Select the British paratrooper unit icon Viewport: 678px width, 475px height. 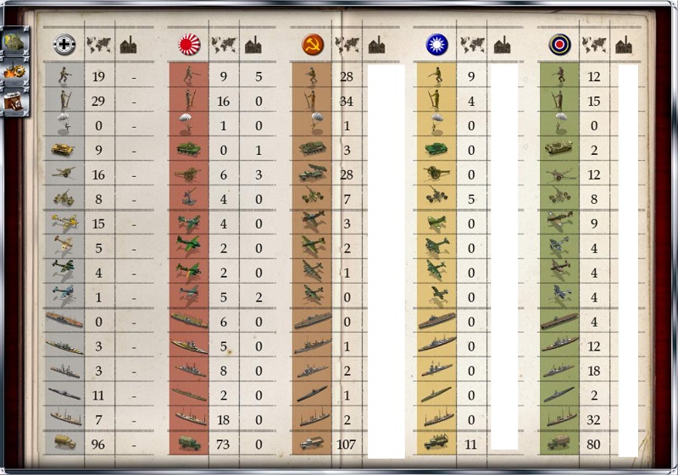coord(559,124)
